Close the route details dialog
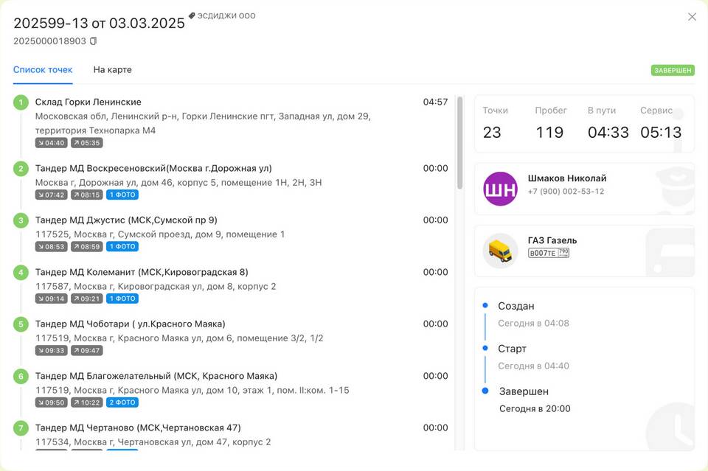The height and width of the screenshot is (471, 708). click(x=692, y=17)
